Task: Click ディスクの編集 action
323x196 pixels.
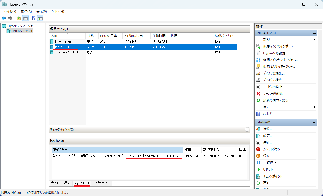Action: click(x=274, y=73)
